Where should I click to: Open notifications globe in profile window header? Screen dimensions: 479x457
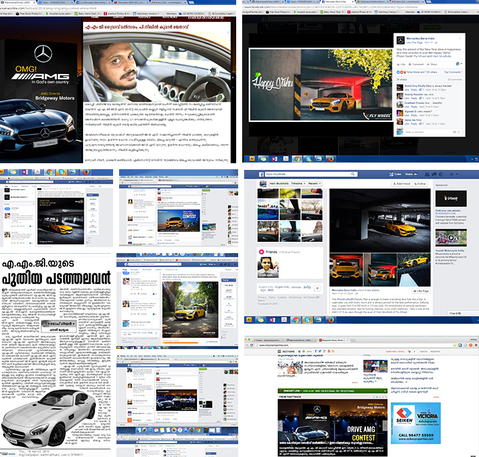(441, 175)
